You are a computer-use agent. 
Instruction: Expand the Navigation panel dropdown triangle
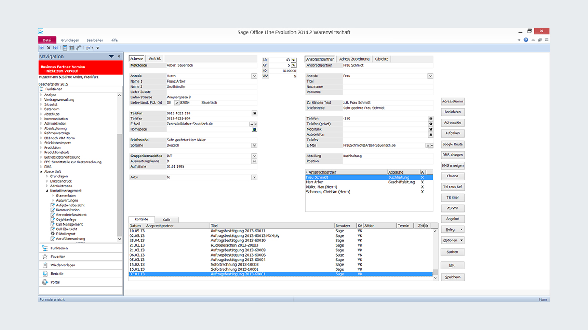click(x=111, y=56)
